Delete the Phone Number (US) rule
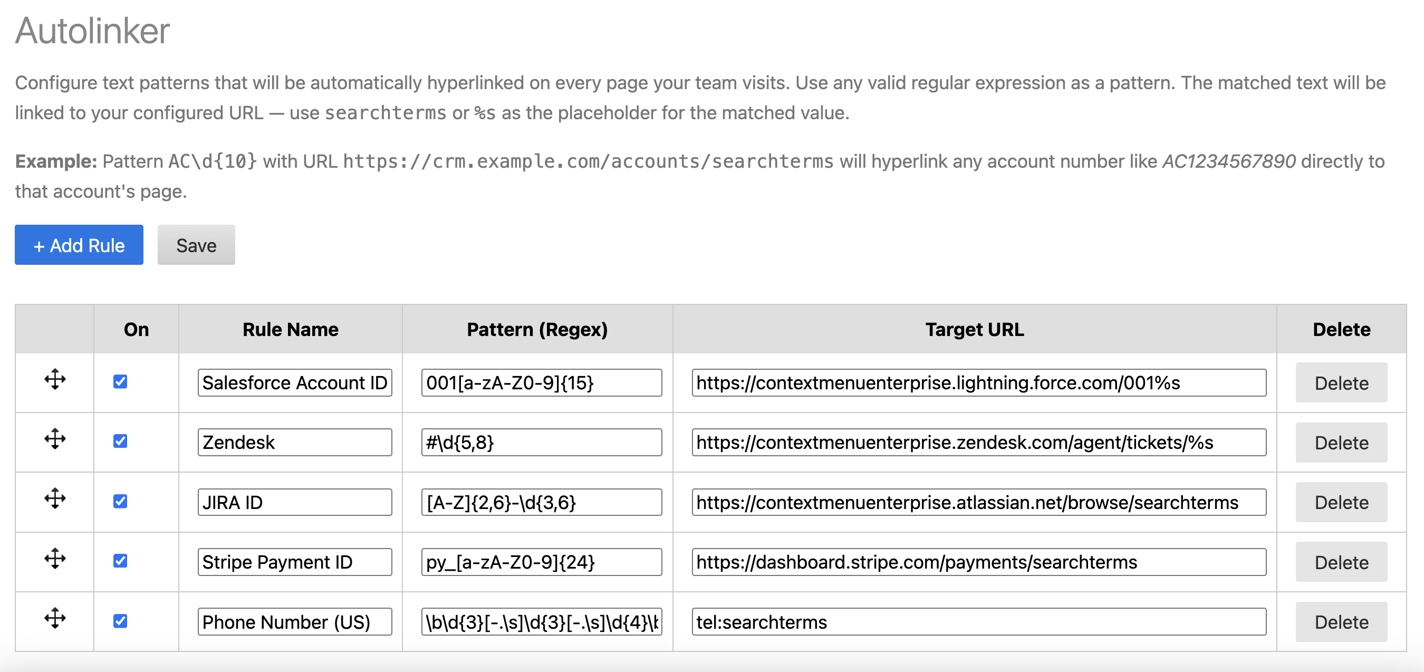Viewport: 1424px width, 672px height. (x=1341, y=622)
